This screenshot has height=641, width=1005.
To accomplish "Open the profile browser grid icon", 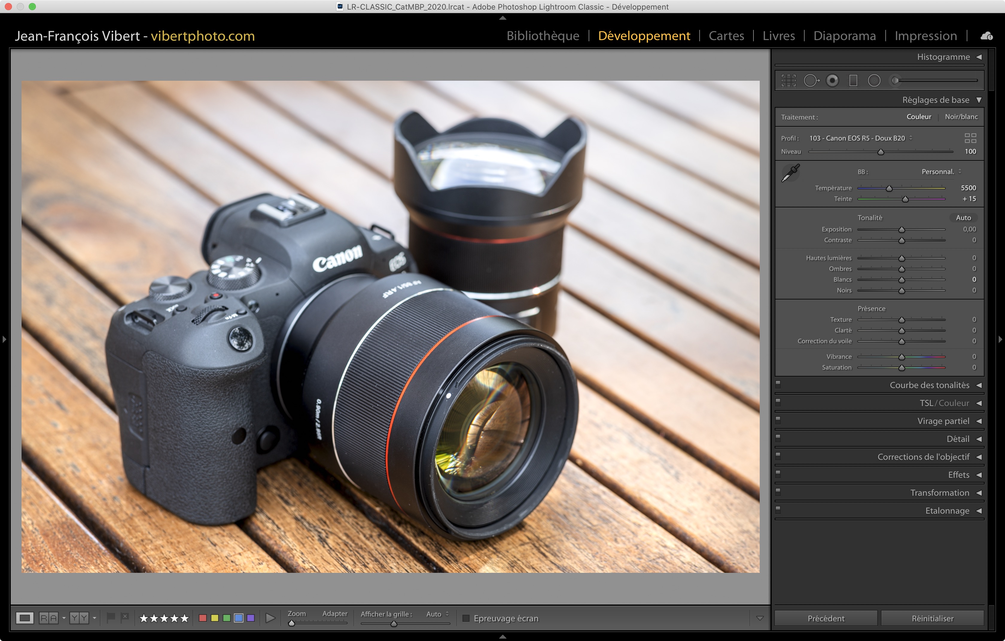I will (970, 138).
